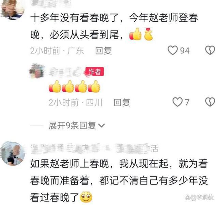Click the like count 7
The image size is (218, 205).
click(x=187, y=102)
